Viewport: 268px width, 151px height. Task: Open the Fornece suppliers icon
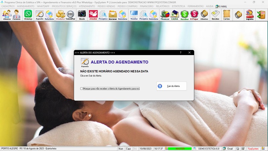point(16,15)
